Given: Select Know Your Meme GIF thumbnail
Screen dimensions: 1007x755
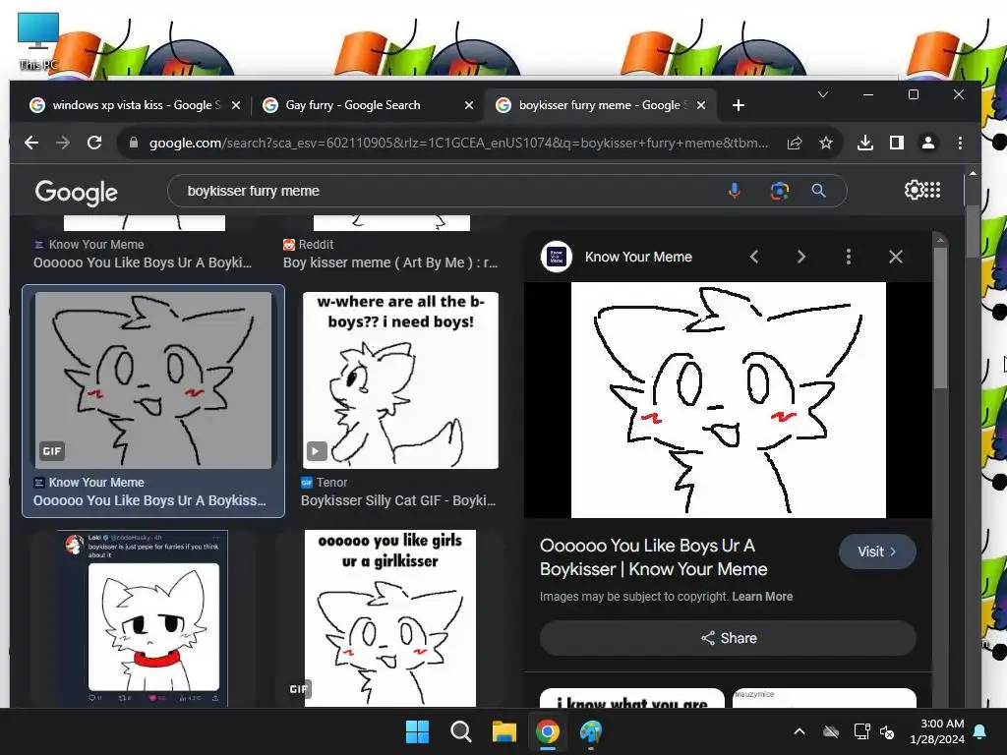Looking at the screenshot, I should (153, 380).
